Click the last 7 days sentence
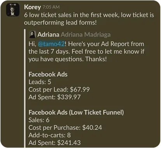 pyautogui.click(x=50, y=52)
